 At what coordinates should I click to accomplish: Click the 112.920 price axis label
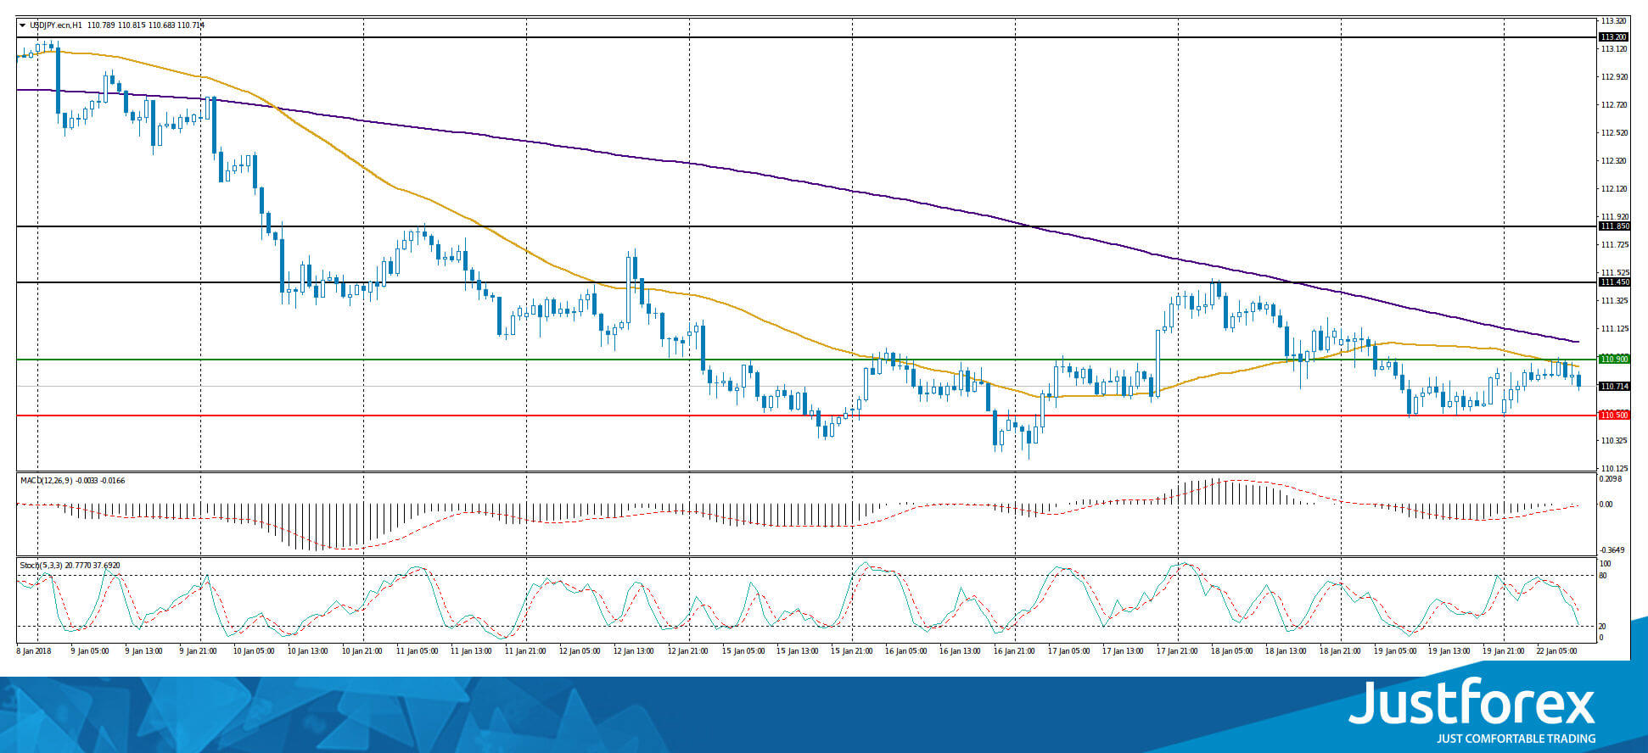pyautogui.click(x=1614, y=77)
